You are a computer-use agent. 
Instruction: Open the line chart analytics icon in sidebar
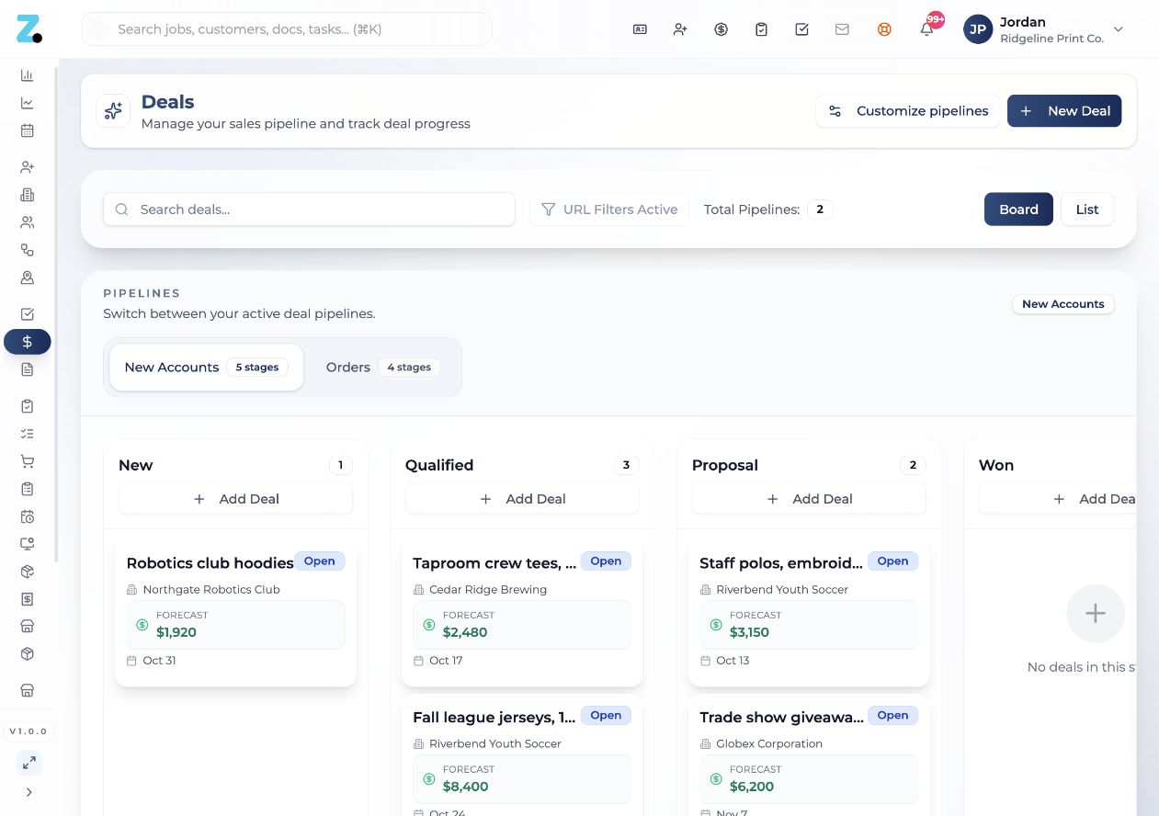(x=28, y=103)
